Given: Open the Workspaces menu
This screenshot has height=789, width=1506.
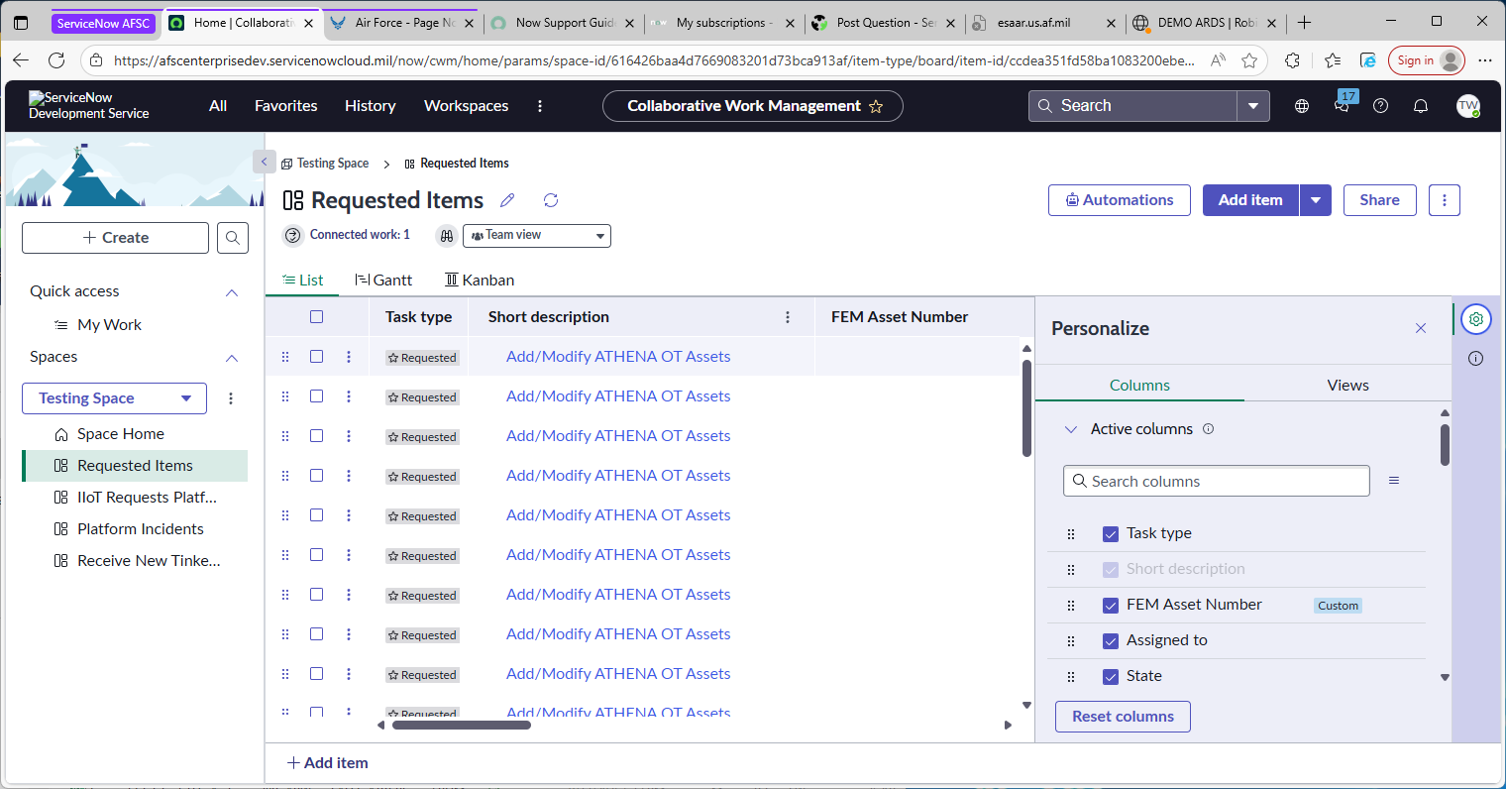Looking at the screenshot, I should (x=467, y=106).
